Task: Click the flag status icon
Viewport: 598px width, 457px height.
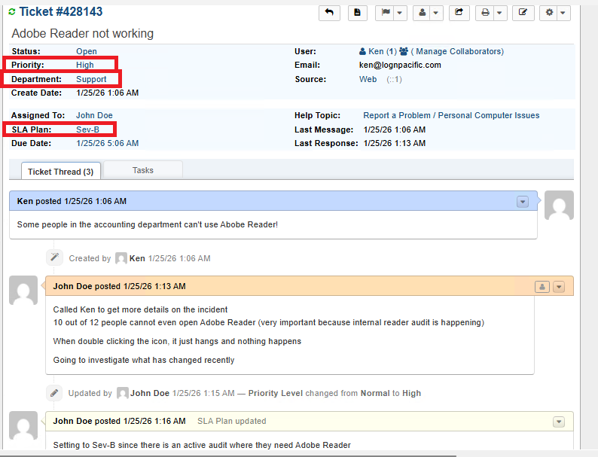Action: click(386, 13)
